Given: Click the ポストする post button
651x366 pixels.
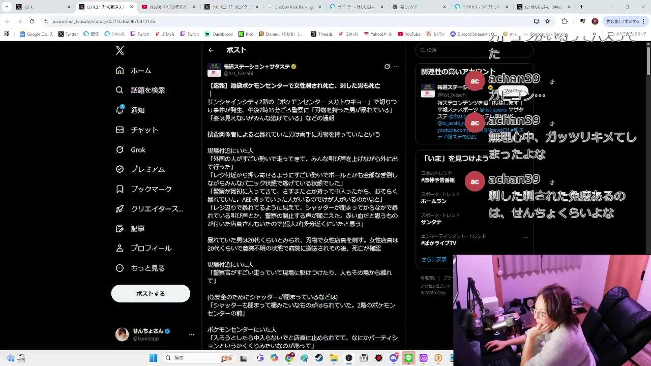Looking at the screenshot, I should tap(151, 293).
